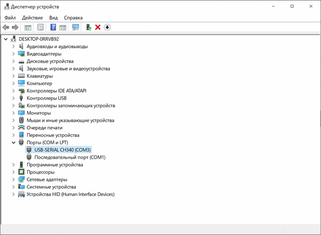The image size is (321, 235).
Task: Expand Контроллеры запоминающих устройств node
Action: (14, 106)
